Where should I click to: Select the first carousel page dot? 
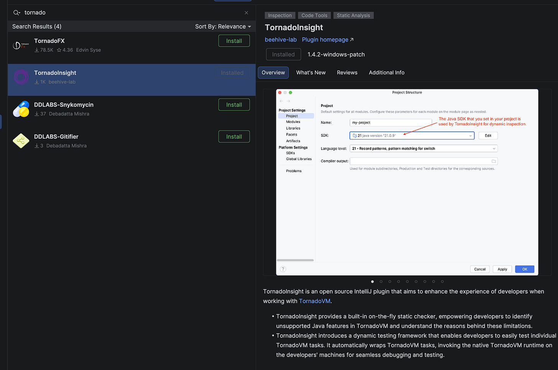tap(372, 282)
